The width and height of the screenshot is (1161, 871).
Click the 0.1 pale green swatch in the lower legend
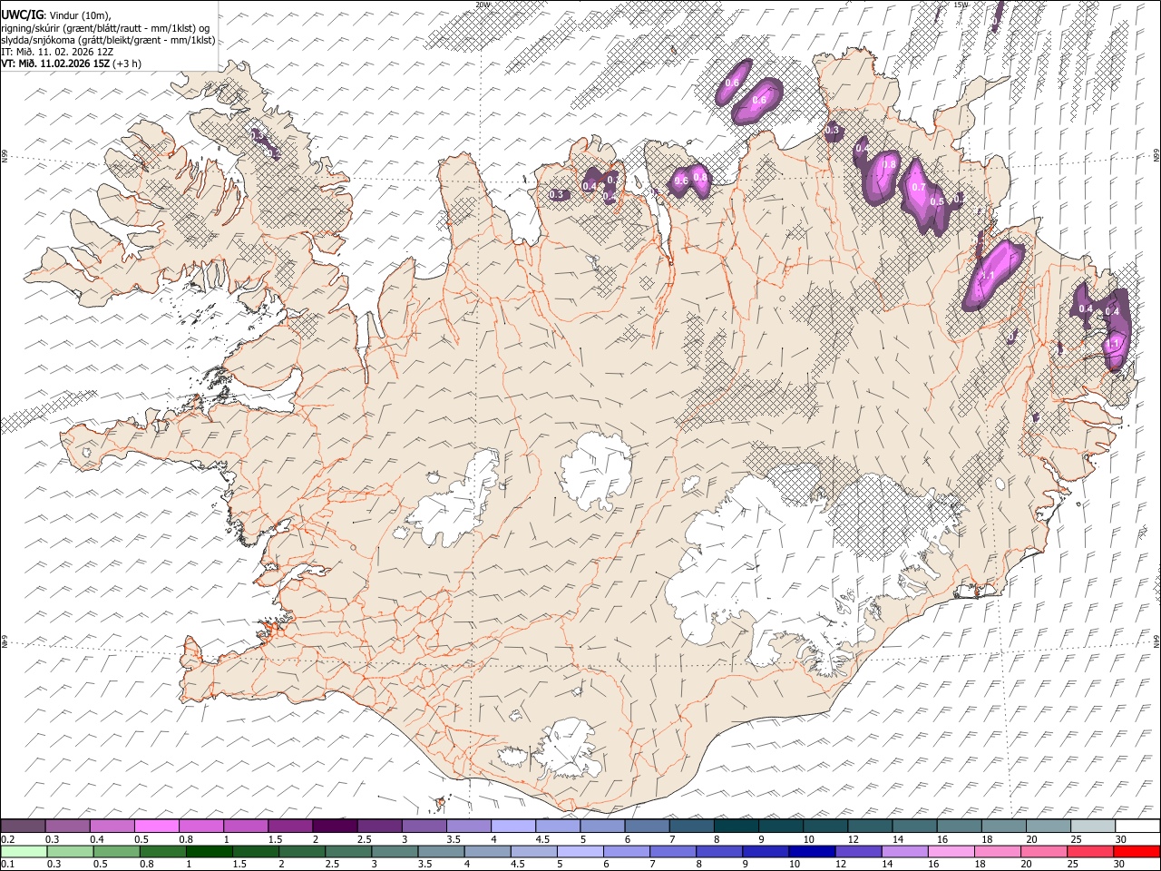coord(24,851)
